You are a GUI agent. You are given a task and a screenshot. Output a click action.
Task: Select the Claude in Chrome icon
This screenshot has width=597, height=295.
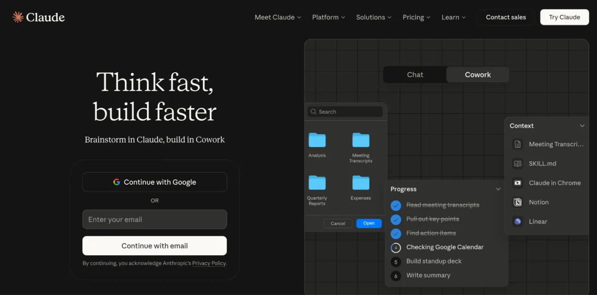(518, 183)
